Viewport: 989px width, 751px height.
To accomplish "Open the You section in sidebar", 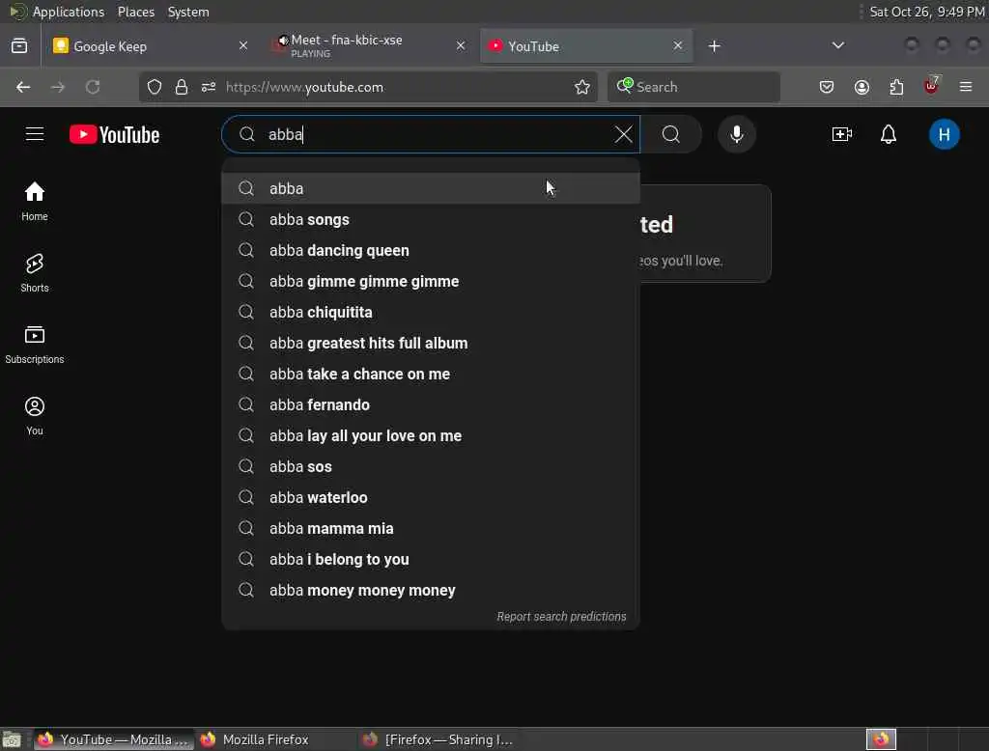I will 35,415.
